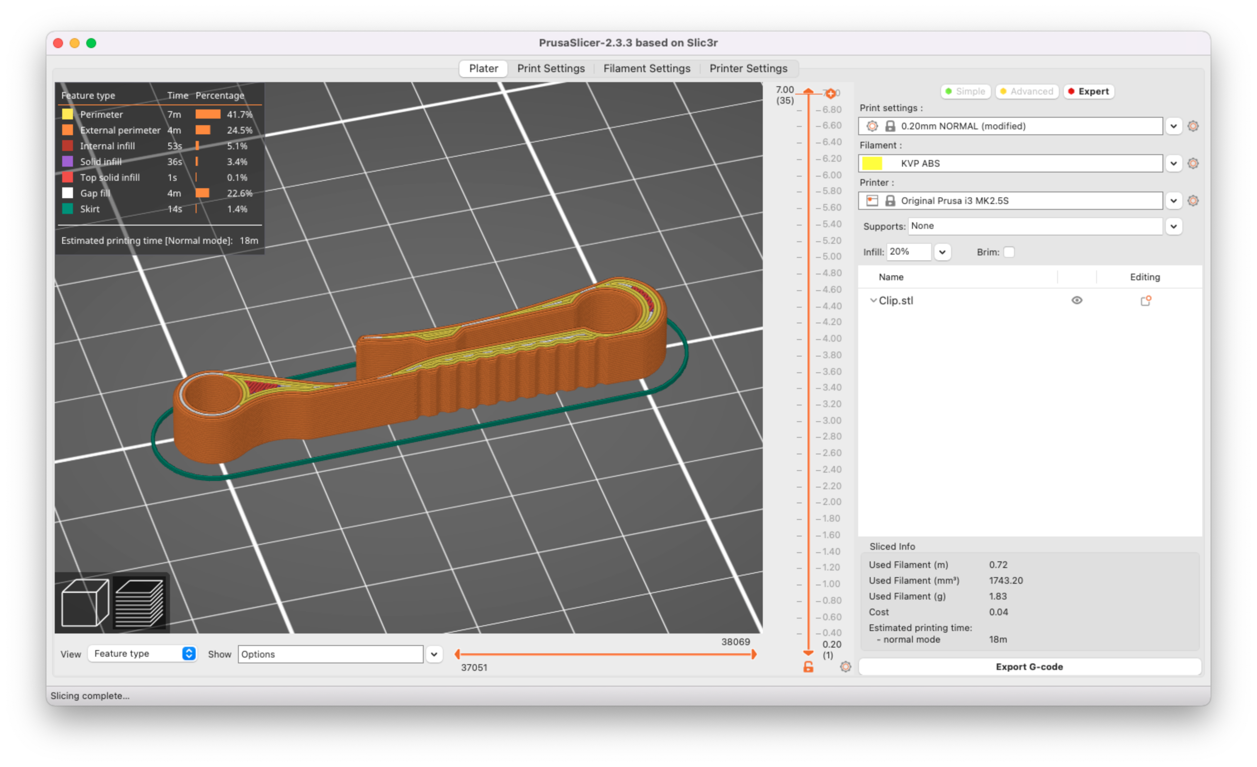The height and width of the screenshot is (767, 1257).
Task: Click the Infill 20% input field
Action: (909, 252)
